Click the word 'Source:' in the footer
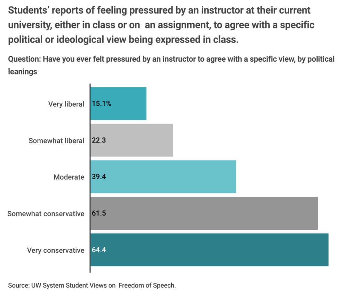This screenshot has width=356, height=298. 18,285
